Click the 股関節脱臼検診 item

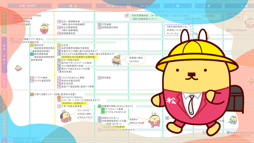110,27
